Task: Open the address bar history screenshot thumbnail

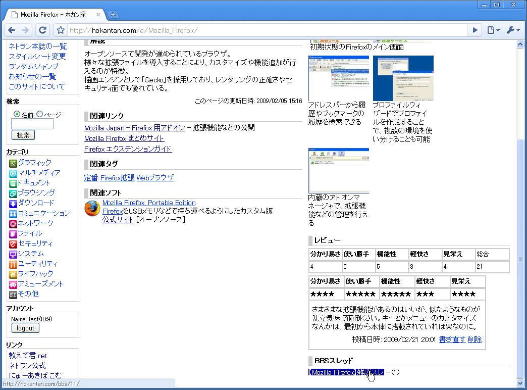Action: (338, 78)
